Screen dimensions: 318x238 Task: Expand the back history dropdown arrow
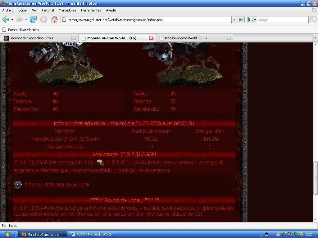pos(12,20)
